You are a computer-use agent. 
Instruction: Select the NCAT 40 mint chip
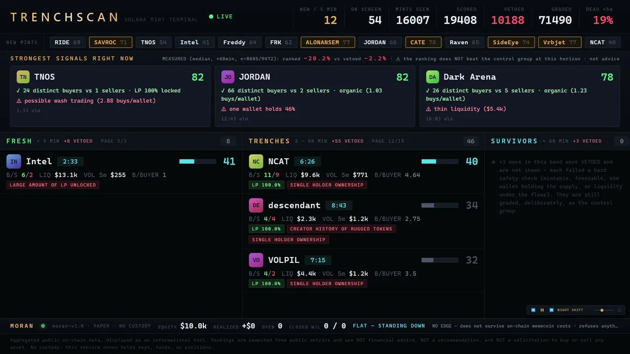coord(603,42)
